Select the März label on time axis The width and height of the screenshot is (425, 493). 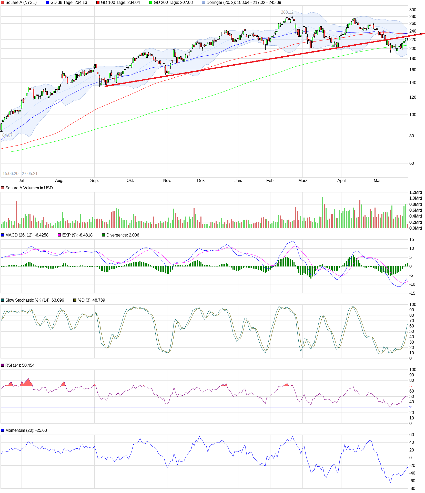tap(302, 181)
